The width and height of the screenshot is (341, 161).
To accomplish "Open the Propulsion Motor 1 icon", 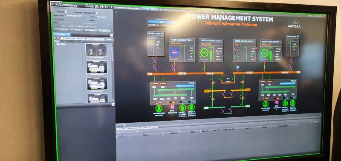I will tap(159, 108).
